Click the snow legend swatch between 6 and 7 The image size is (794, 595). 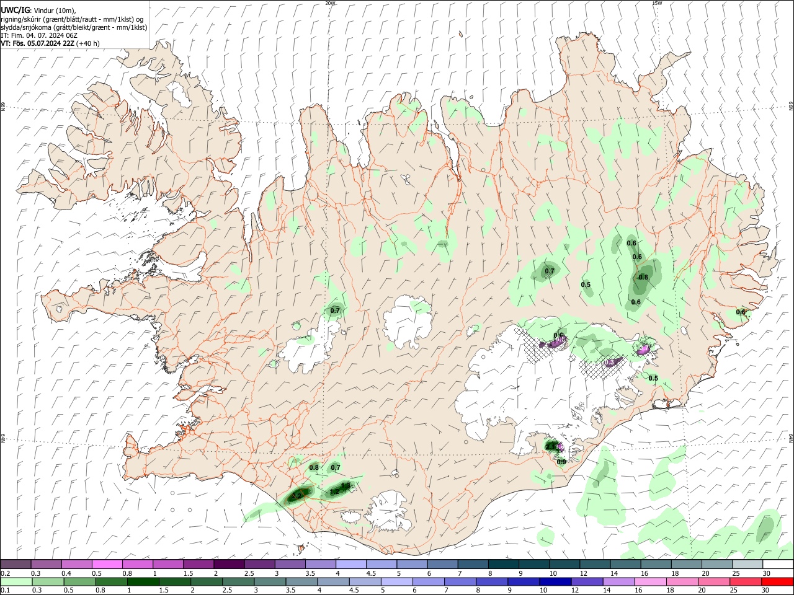point(443,564)
